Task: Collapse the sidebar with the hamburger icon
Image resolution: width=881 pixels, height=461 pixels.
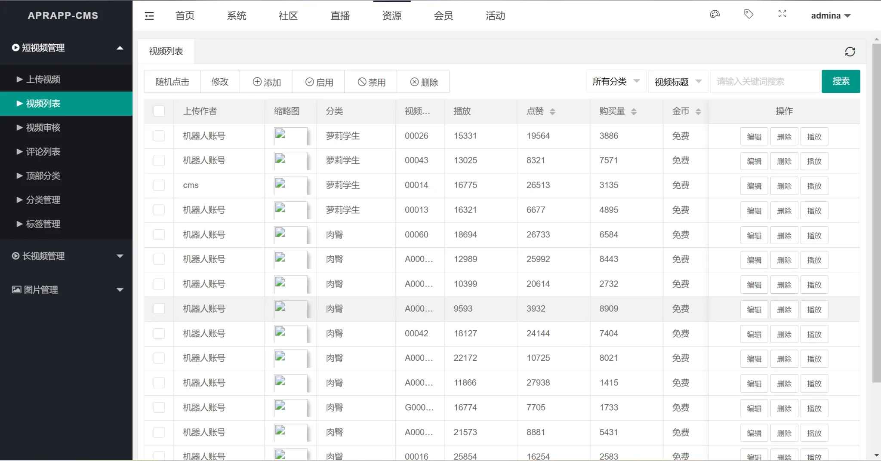Action: 149,16
